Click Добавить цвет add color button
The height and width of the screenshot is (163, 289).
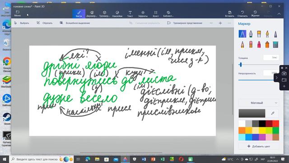pos(258,146)
